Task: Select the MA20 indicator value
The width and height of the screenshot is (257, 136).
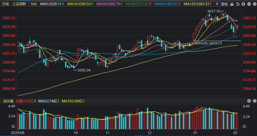Action: tap(109, 4)
